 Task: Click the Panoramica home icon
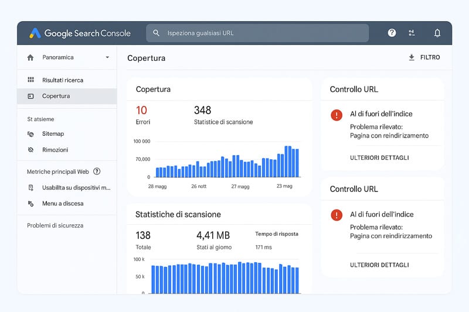(30, 57)
